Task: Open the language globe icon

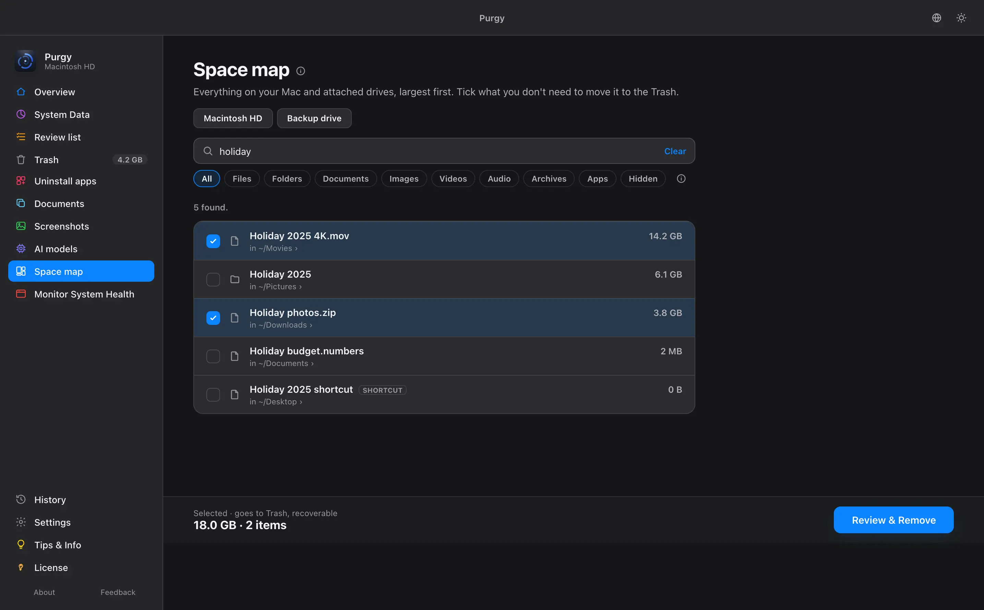Action: [x=936, y=18]
